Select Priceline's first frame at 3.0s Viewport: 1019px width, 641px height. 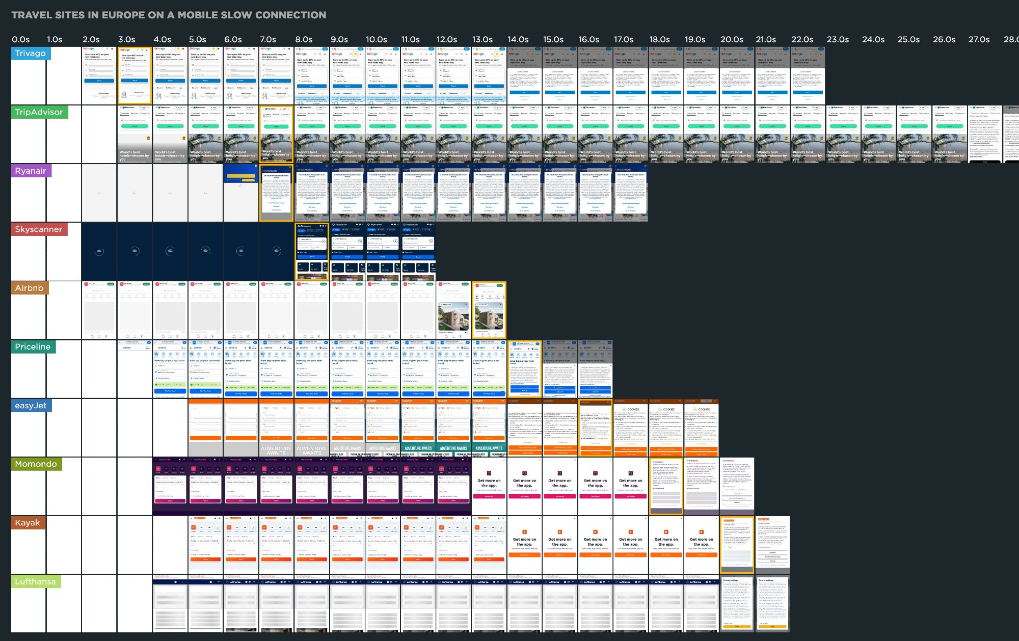coord(135,369)
